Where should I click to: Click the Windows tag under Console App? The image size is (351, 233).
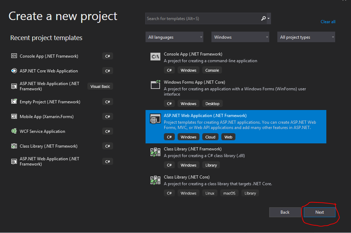click(188, 70)
